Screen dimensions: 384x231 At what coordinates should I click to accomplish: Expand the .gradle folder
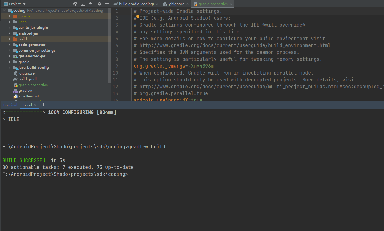coord(9,16)
